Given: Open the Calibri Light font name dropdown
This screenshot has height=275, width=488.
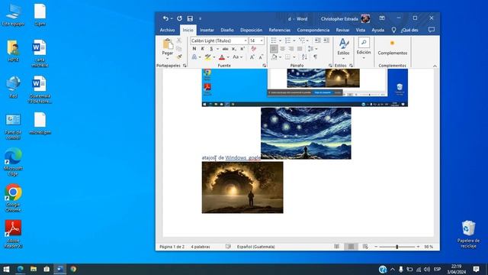Looking at the screenshot, I should click(246, 40).
